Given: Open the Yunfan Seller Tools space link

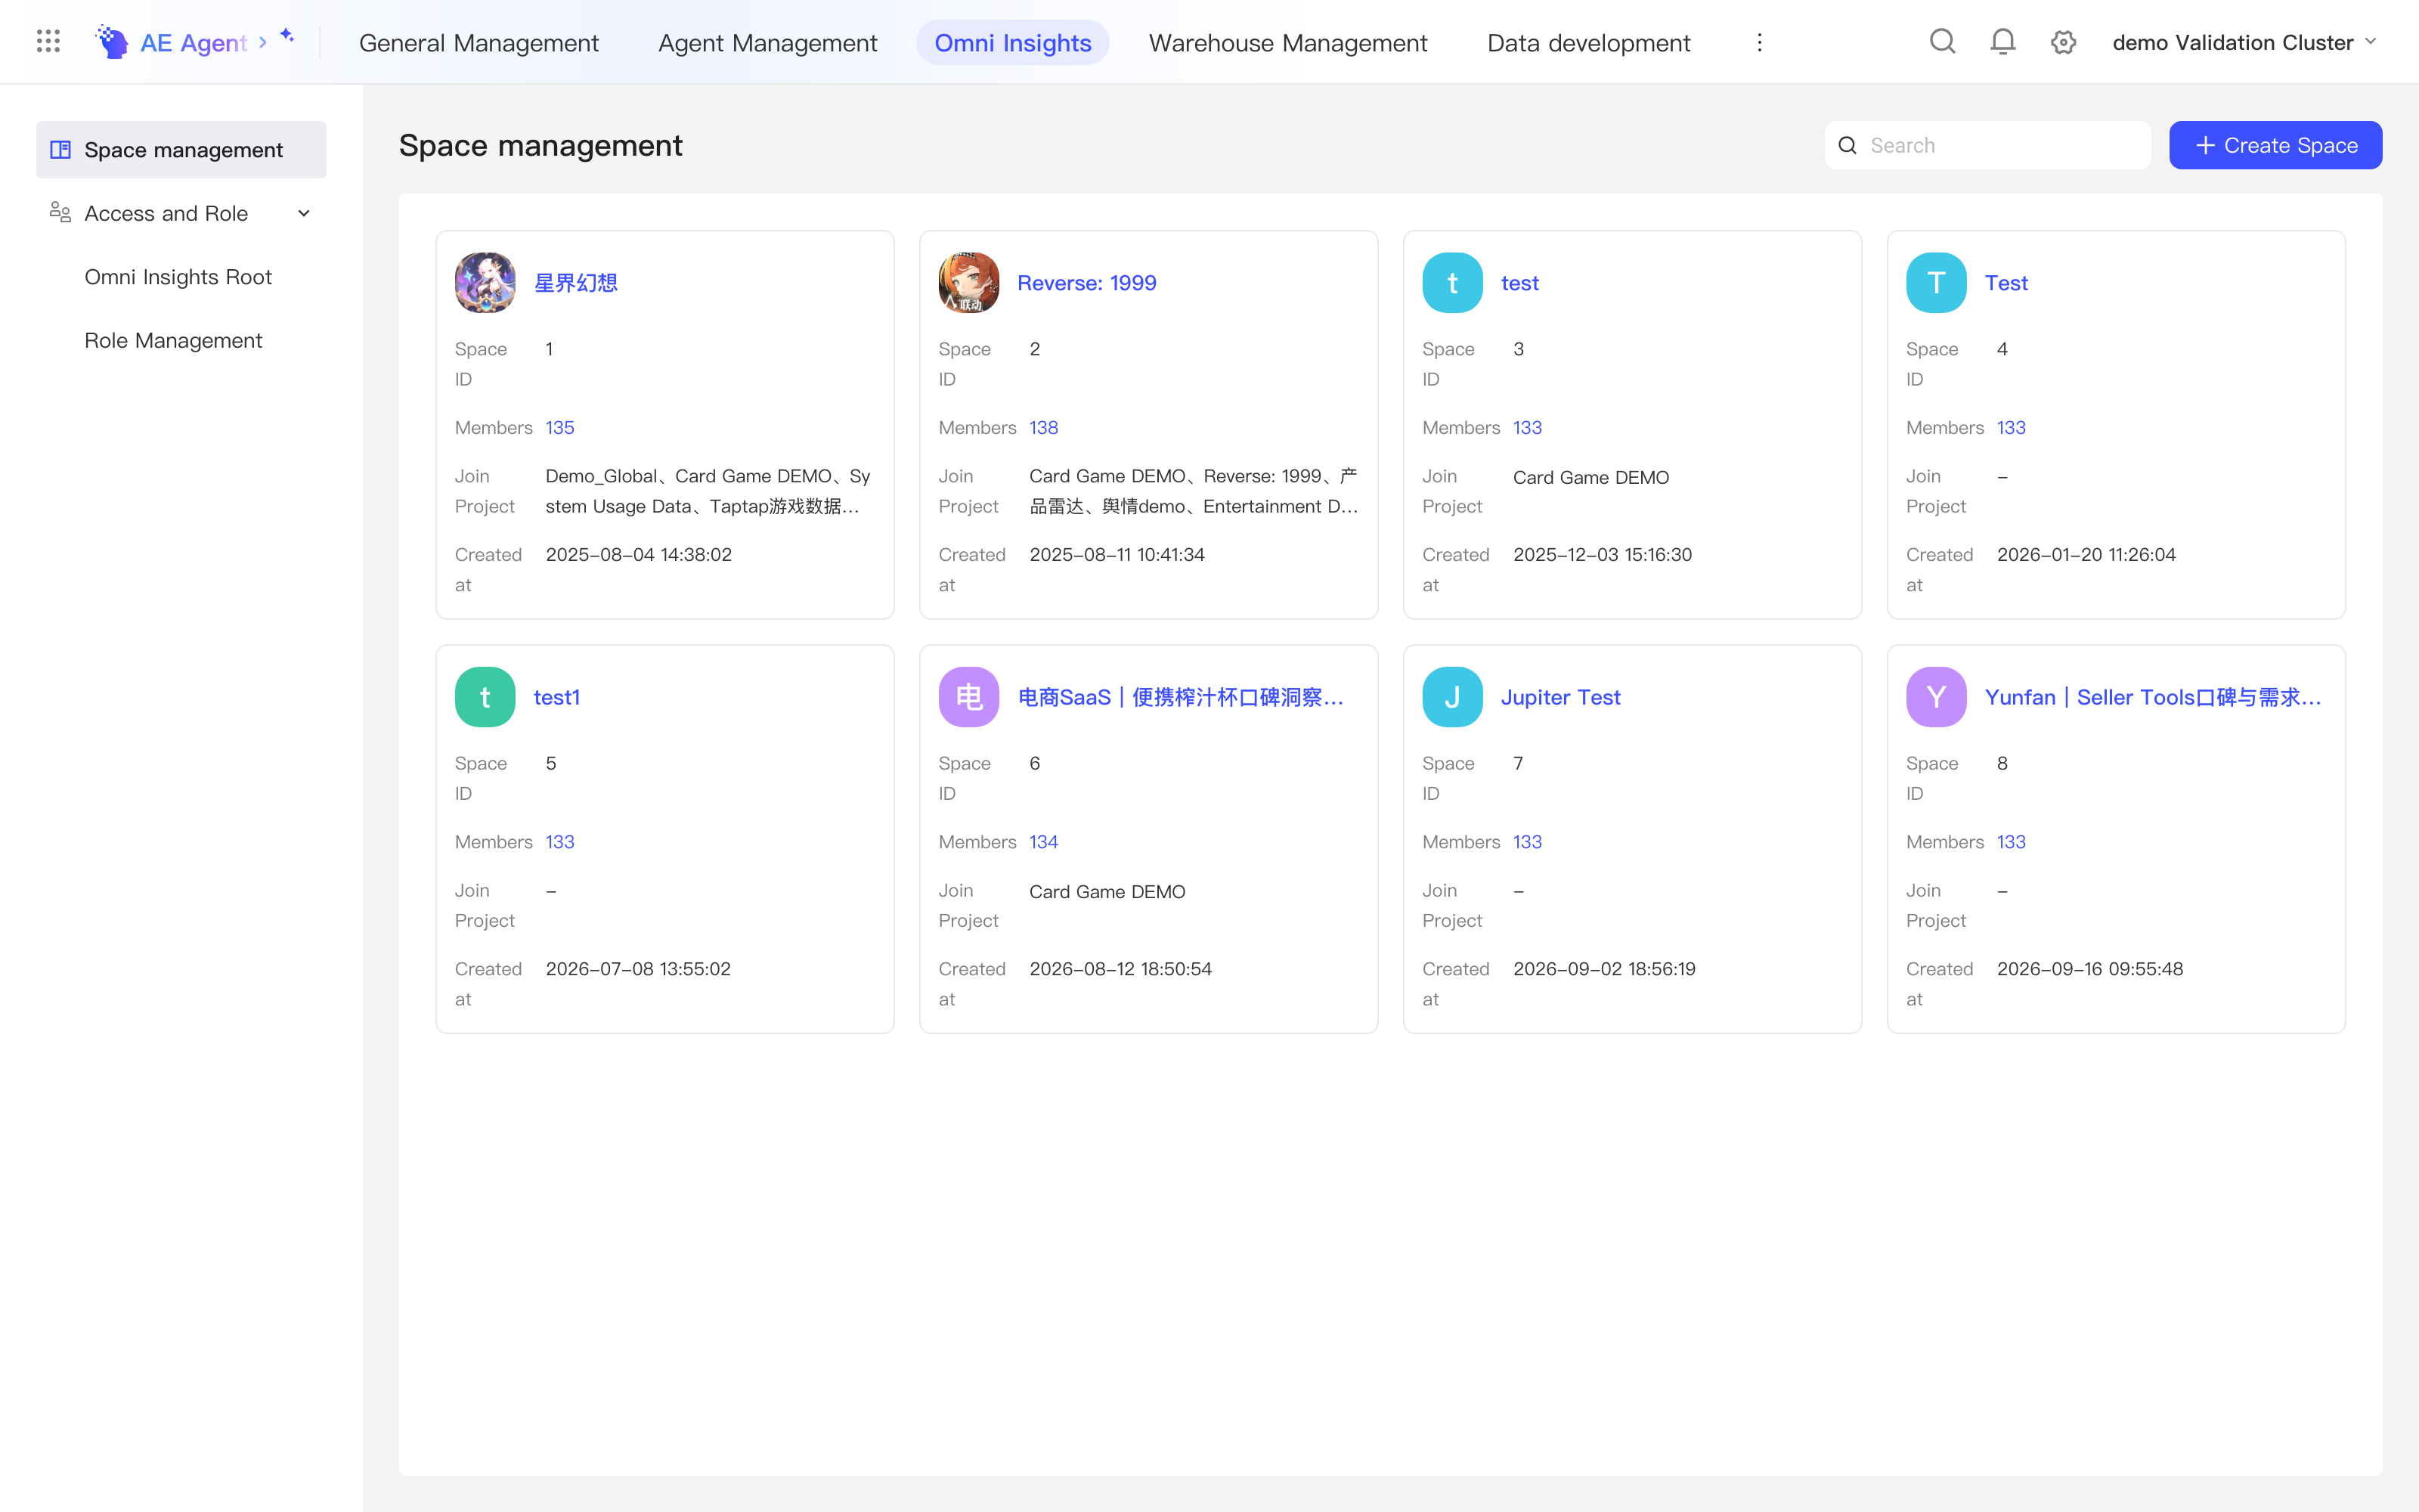Looking at the screenshot, I should pyautogui.click(x=2153, y=697).
